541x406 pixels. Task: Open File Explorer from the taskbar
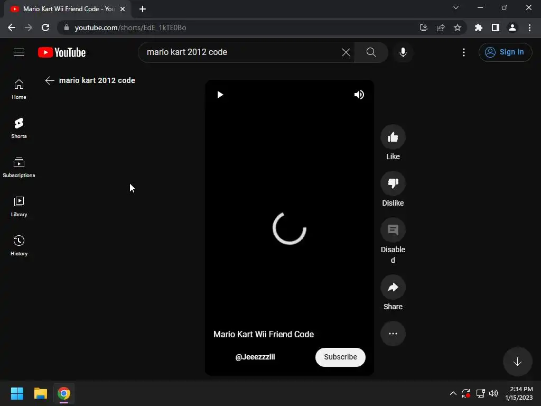pyautogui.click(x=40, y=393)
